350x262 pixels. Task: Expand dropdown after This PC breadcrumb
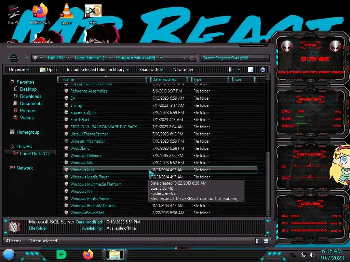(69, 58)
